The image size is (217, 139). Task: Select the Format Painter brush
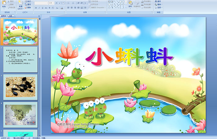tap(9, 7)
